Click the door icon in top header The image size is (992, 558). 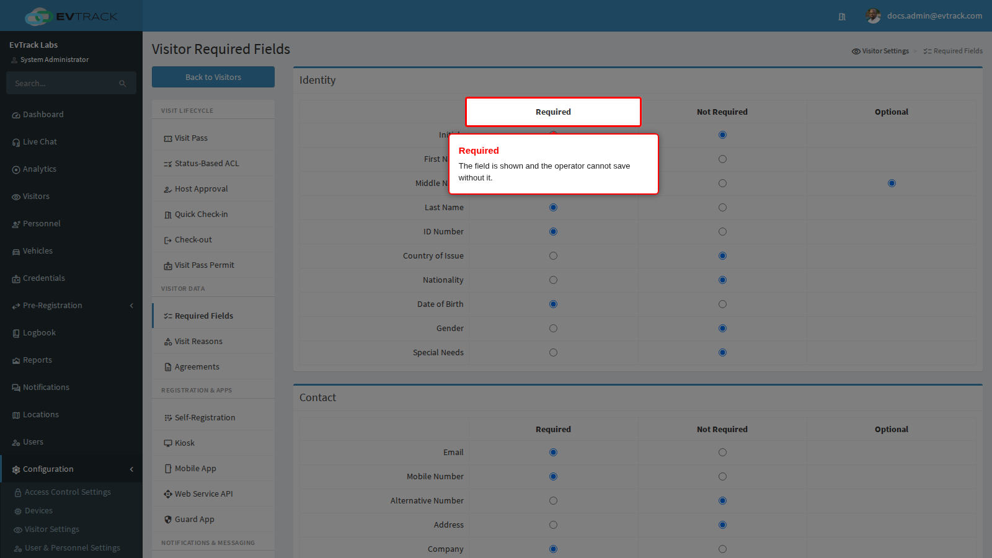pos(842,17)
